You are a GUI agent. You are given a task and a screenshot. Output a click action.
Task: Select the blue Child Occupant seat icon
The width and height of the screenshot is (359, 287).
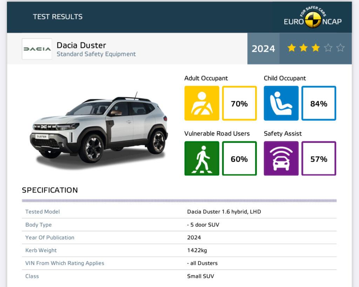281,103
